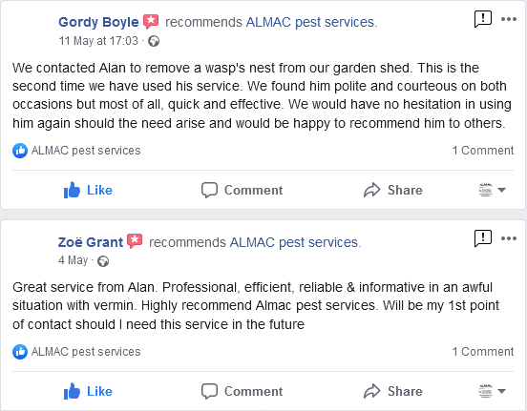Expand post-as dropdown on Gordy's review
527x411 pixels.
click(492, 190)
